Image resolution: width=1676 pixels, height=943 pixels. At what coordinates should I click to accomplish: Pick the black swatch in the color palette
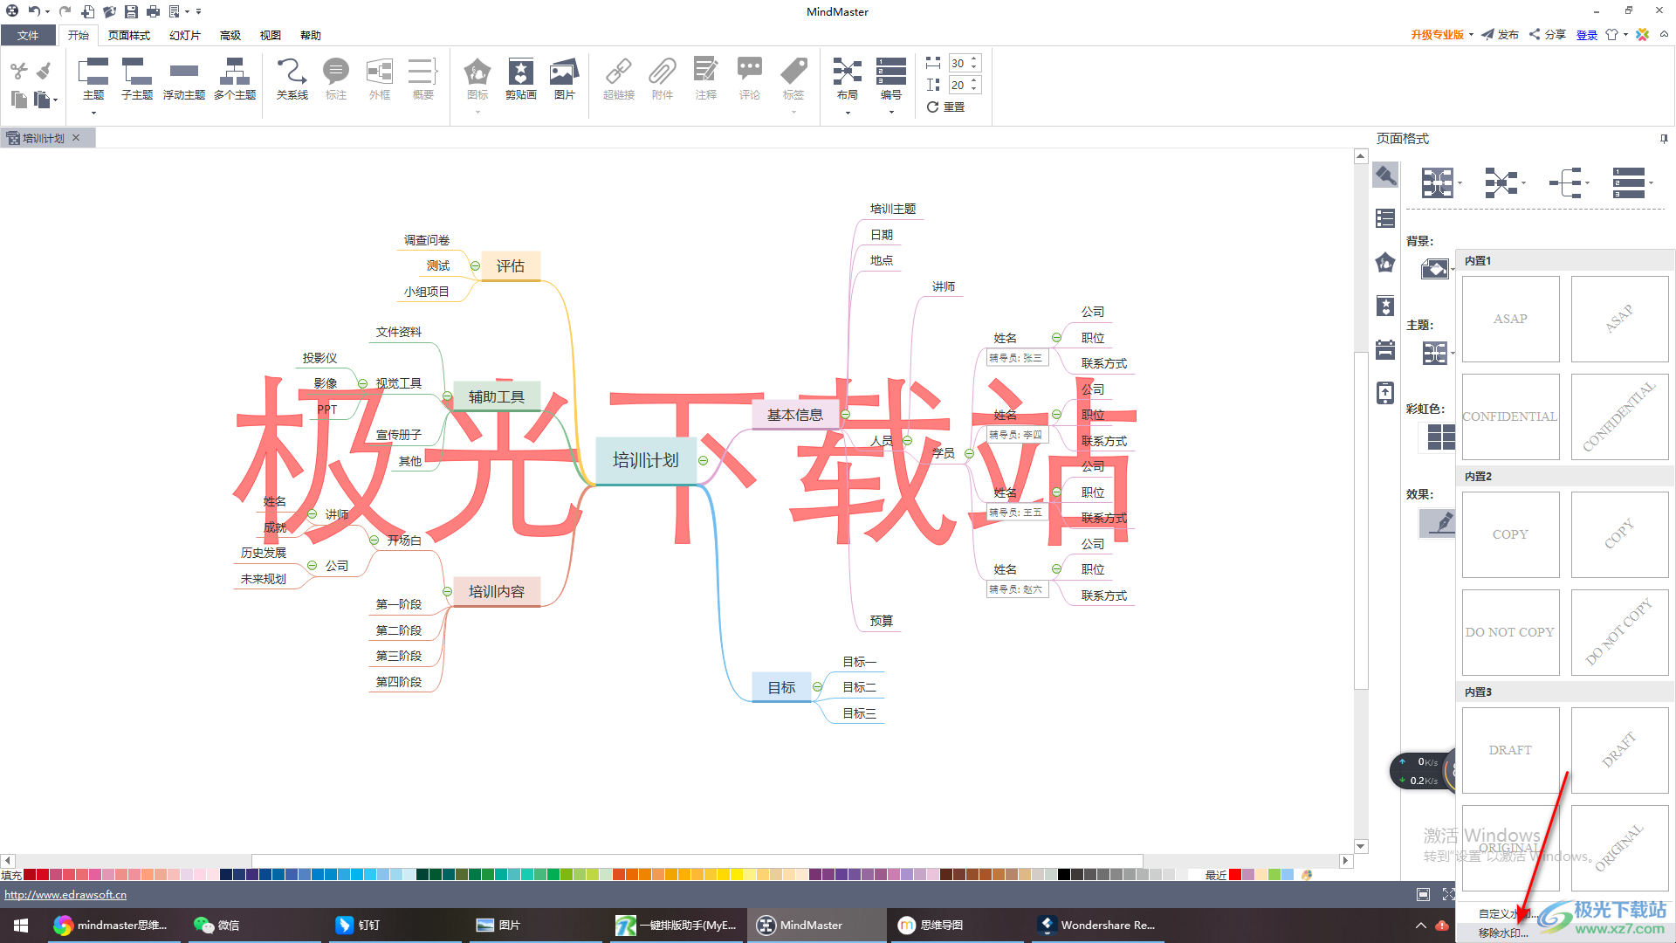tap(1064, 874)
